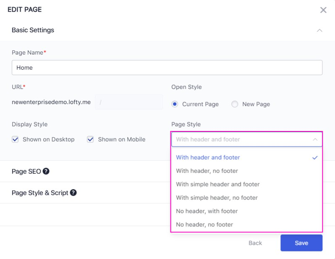Click the Save button
Image resolution: width=335 pixels, height=259 pixels.
301,243
